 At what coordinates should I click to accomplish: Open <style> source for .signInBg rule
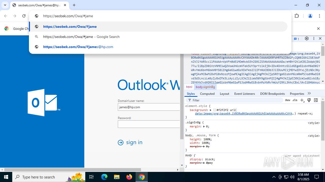tap(314, 123)
